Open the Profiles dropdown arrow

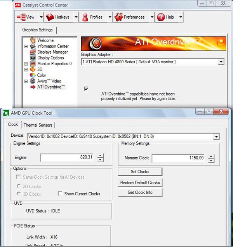click(110, 17)
